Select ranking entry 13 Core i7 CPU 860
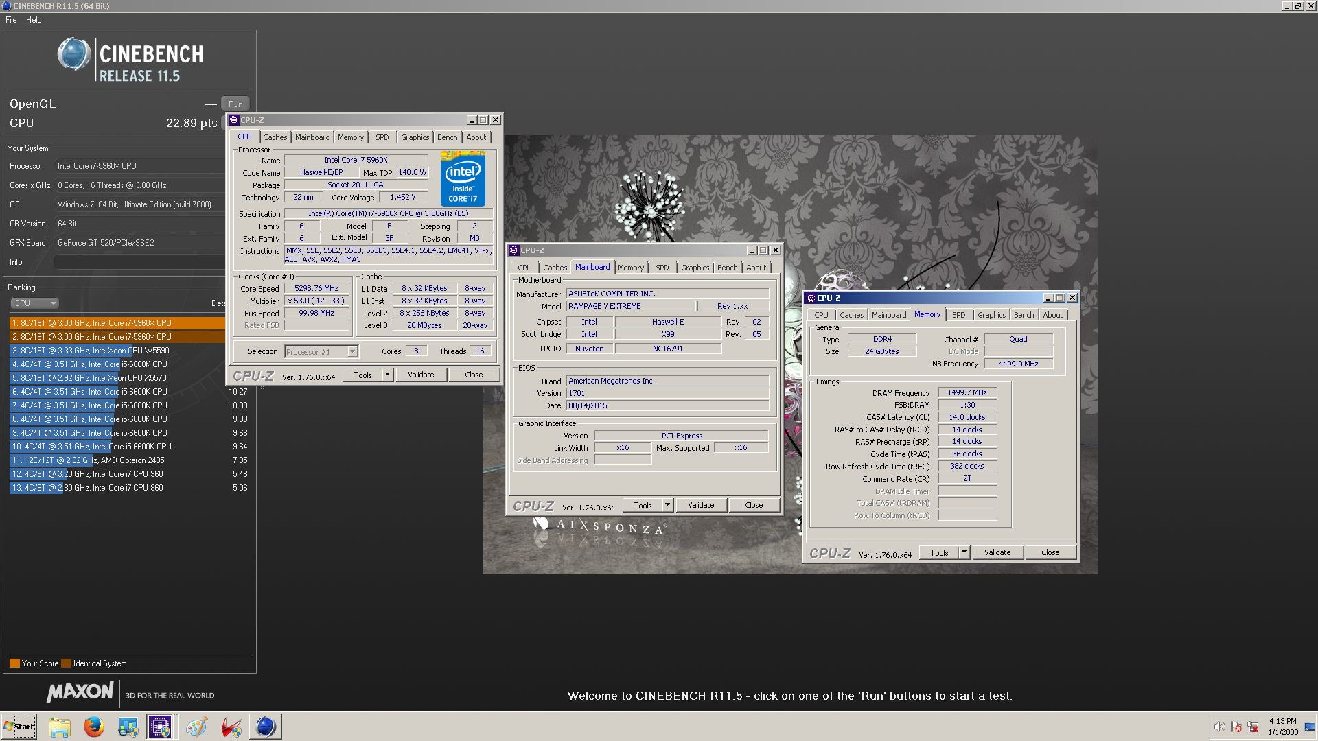1318x741 pixels. (130, 488)
